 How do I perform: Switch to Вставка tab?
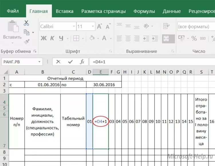[64, 11]
